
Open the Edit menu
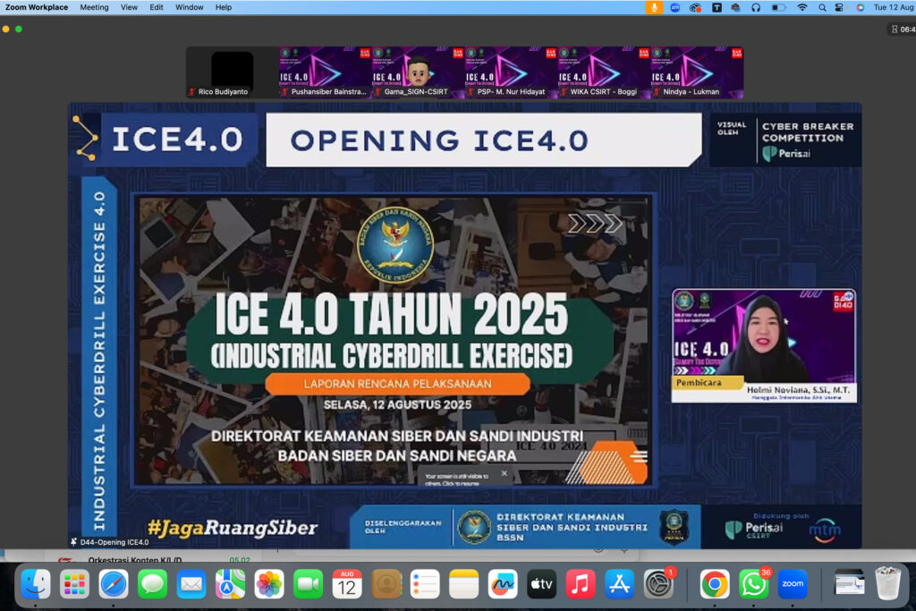156,7
